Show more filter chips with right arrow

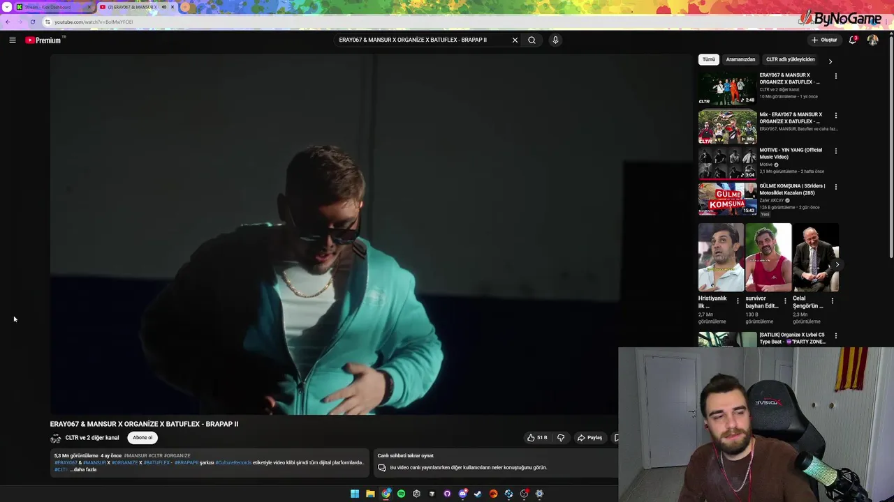830,61
